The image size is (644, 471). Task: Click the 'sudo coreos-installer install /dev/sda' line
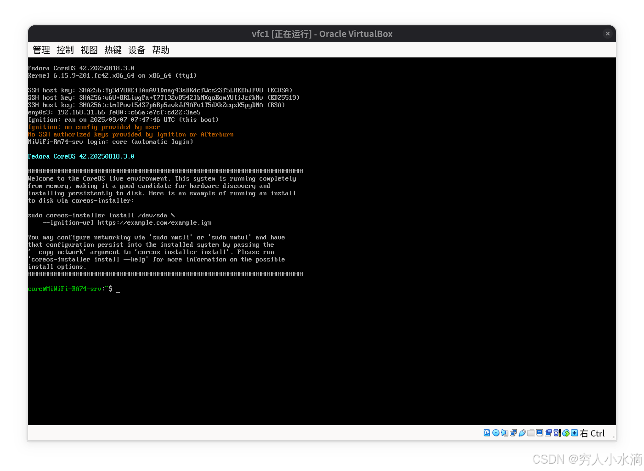102,215
